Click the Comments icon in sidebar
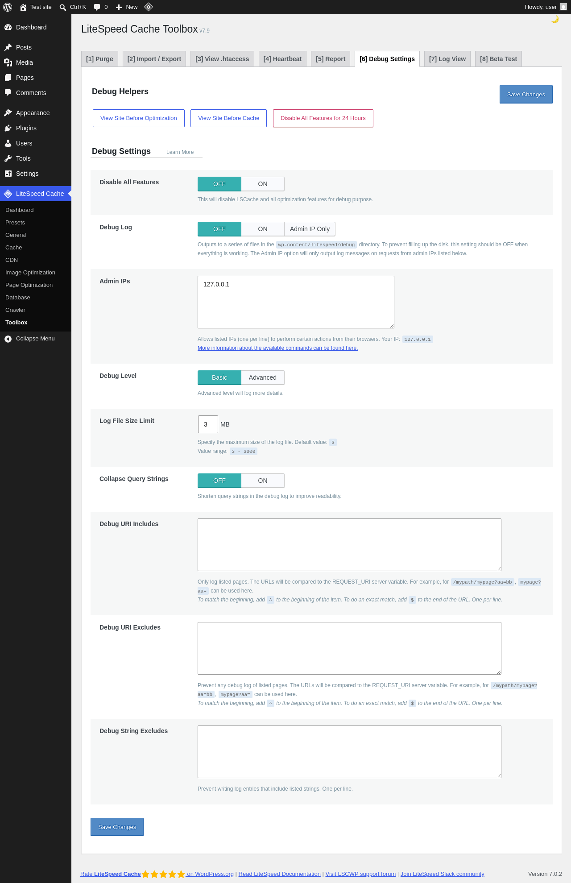The image size is (571, 883). [x=8, y=93]
